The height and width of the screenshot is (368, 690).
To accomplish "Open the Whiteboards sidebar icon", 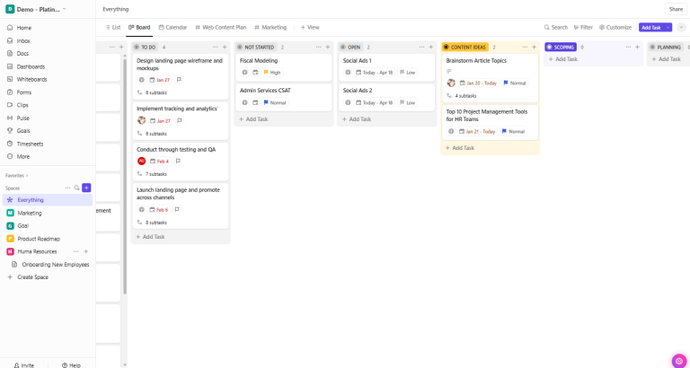I will pyautogui.click(x=10, y=79).
